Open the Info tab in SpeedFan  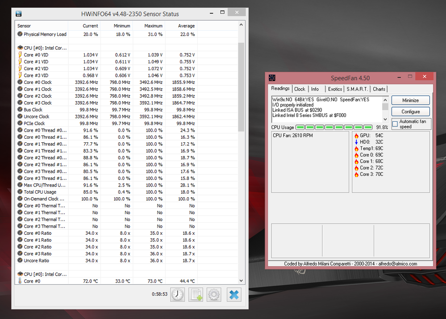(x=315, y=89)
